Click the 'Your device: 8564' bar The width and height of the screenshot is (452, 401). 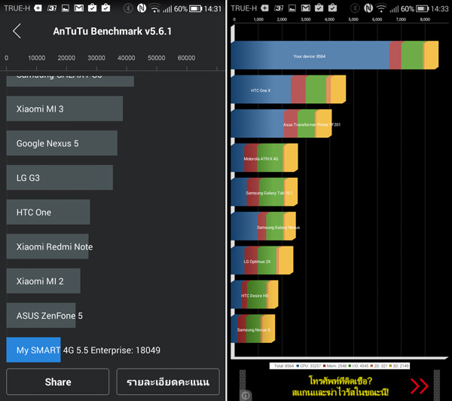tap(334, 55)
